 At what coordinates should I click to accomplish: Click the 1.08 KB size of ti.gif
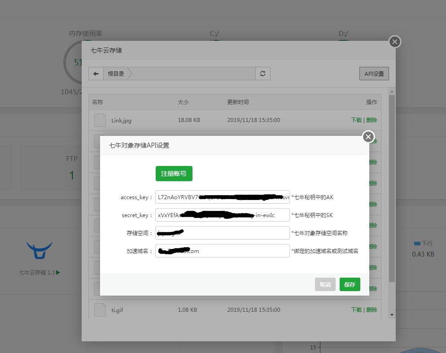pos(188,310)
